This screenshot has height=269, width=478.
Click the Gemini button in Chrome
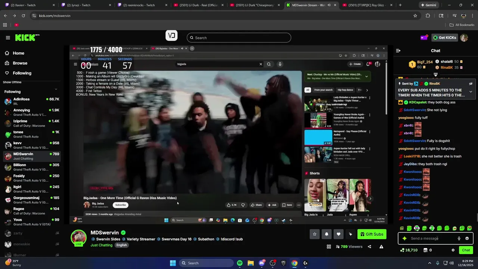[x=428, y=5]
